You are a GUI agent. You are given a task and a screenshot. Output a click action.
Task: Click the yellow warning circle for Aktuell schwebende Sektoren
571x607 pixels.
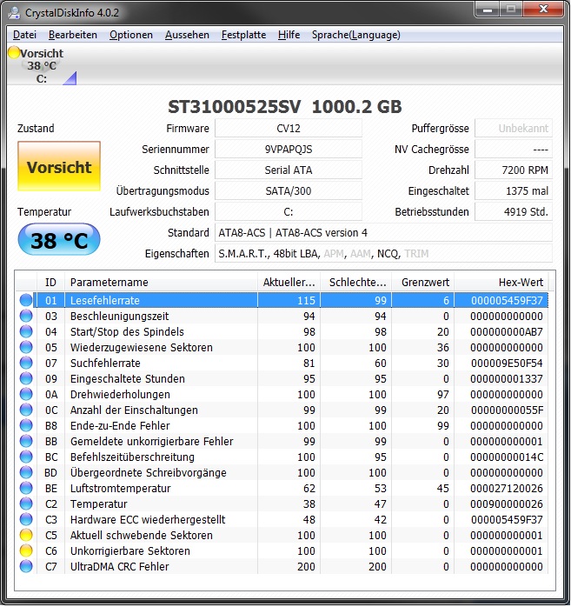pyautogui.click(x=26, y=536)
